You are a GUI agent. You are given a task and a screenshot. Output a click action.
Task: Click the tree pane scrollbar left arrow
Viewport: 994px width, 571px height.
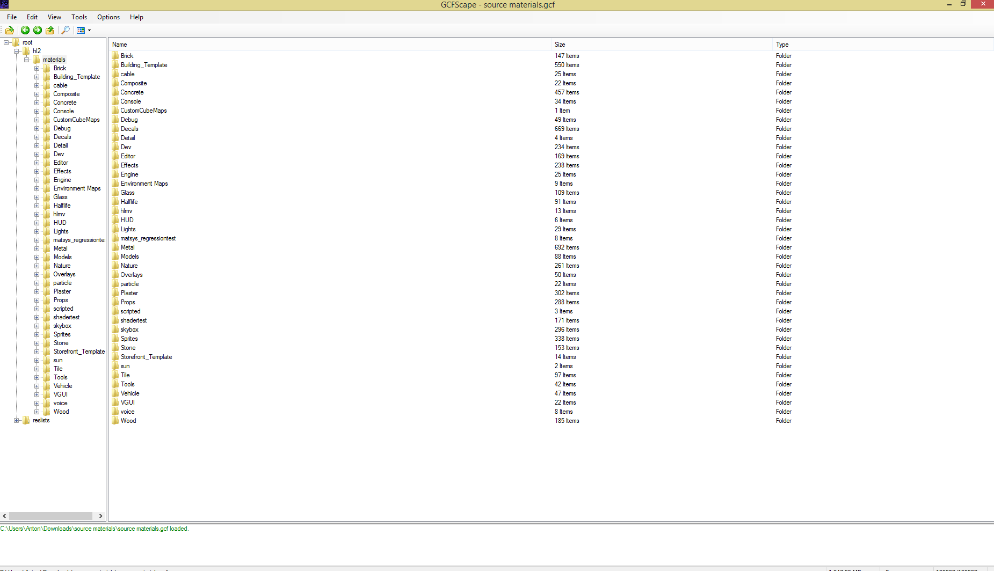pyautogui.click(x=4, y=516)
